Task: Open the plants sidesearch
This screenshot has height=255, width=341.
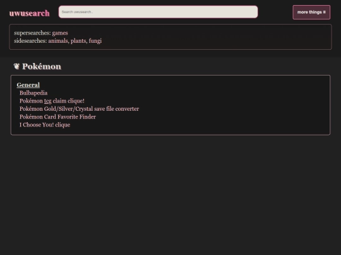Action: tap(78, 41)
